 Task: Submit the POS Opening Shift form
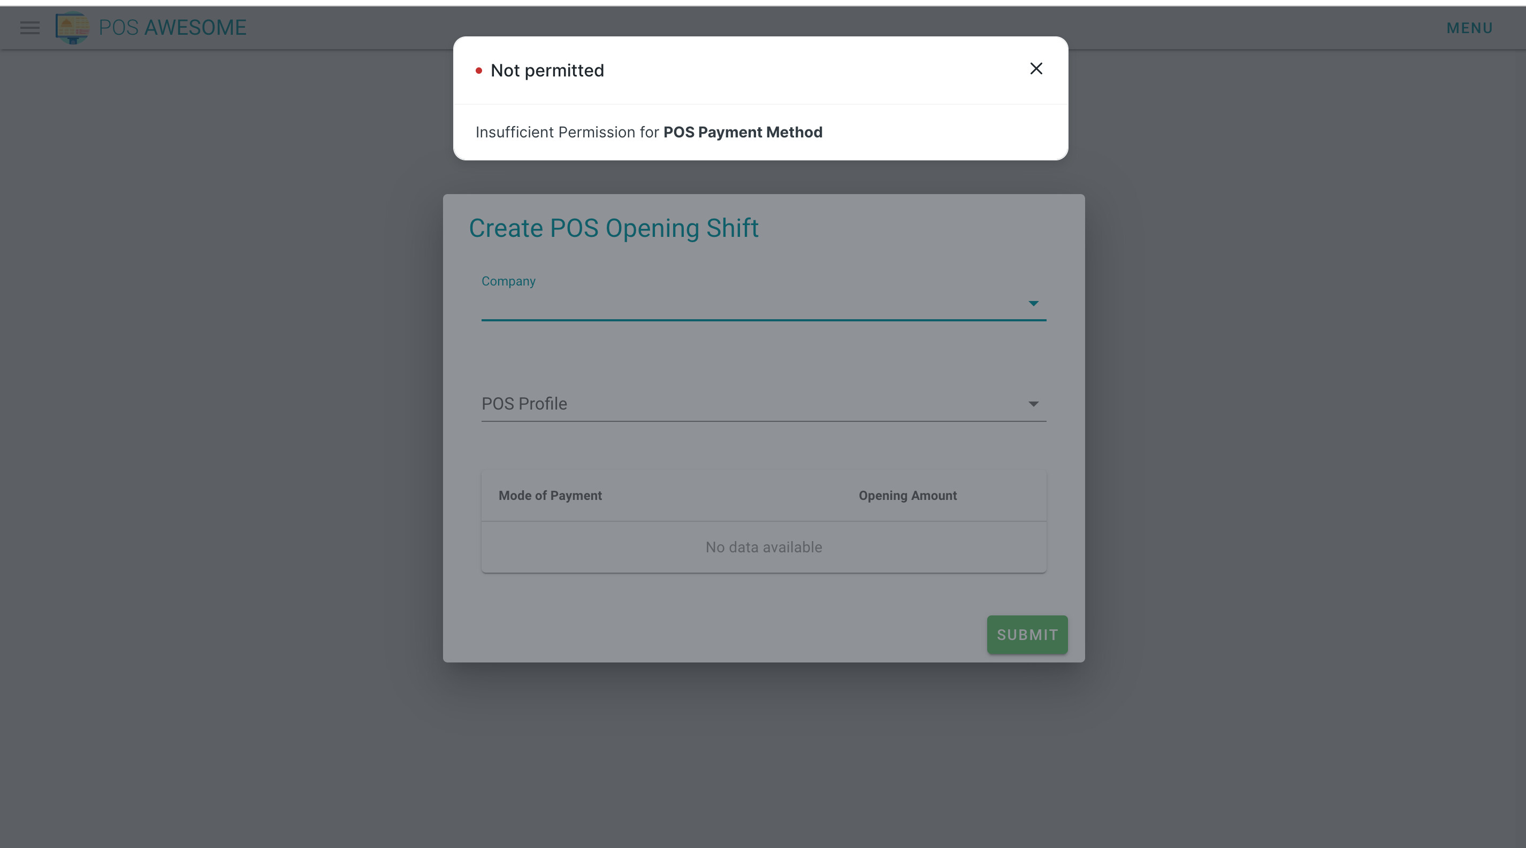[x=1027, y=634]
